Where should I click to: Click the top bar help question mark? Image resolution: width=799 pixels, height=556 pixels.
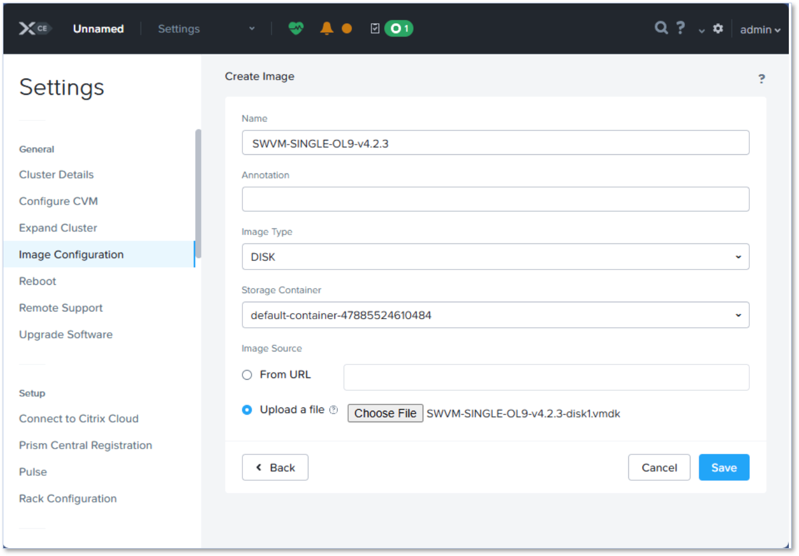coord(680,28)
